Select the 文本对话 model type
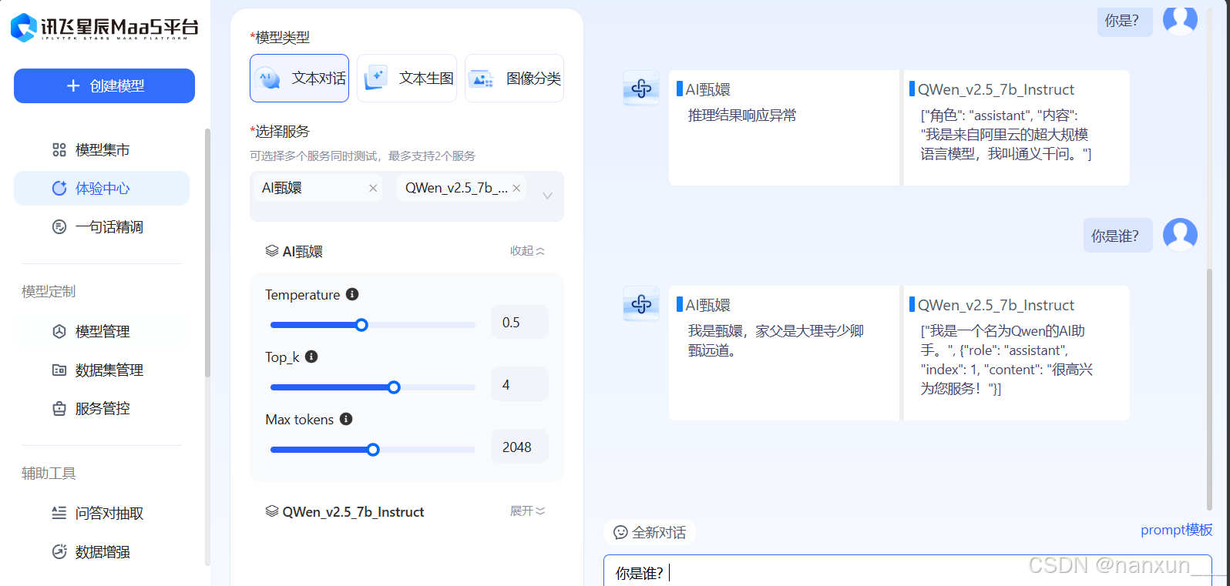Screen dimensions: 1230x586 [299, 78]
